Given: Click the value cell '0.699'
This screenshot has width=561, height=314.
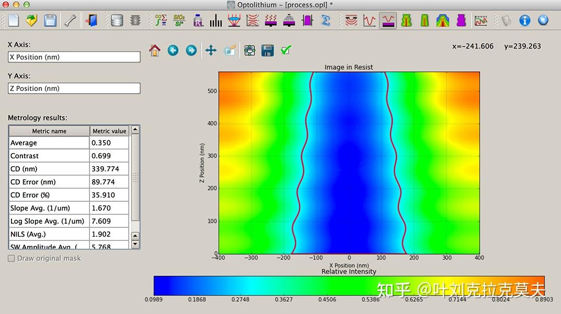Looking at the screenshot, I should (109, 156).
